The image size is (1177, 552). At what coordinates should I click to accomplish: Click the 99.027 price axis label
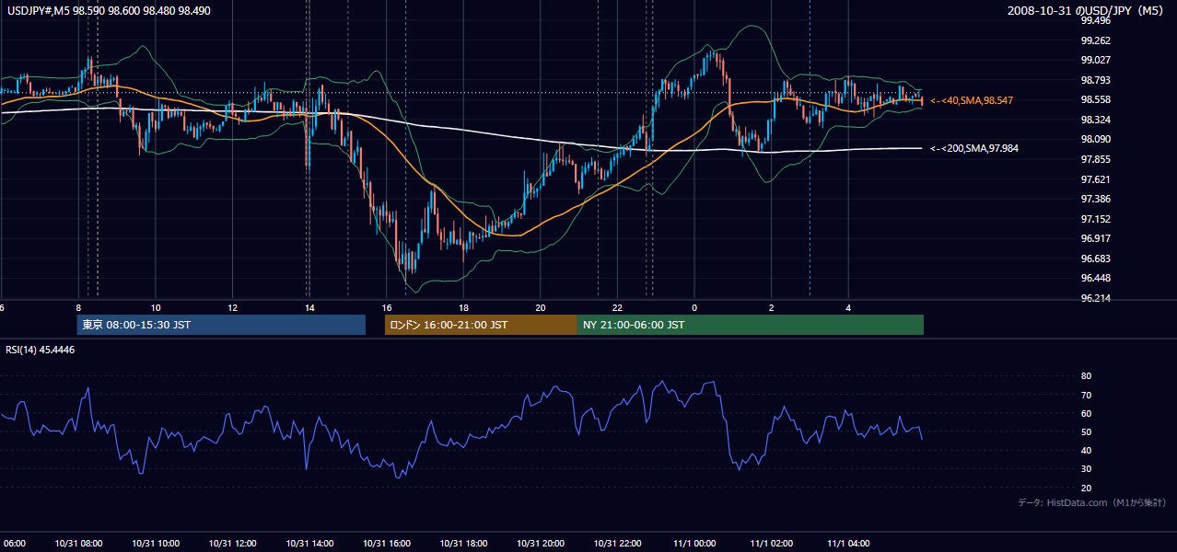[1095, 60]
